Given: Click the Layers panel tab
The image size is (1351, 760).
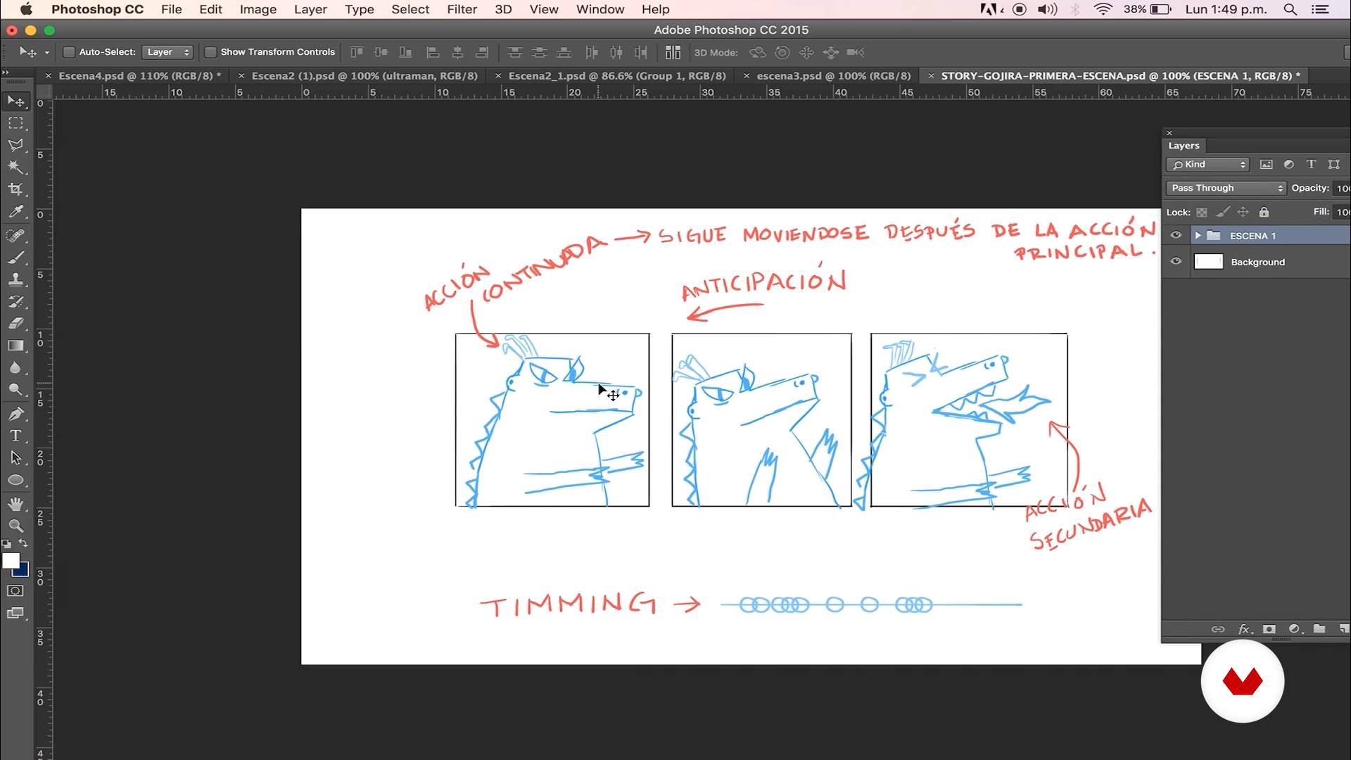Looking at the screenshot, I should coord(1184,146).
